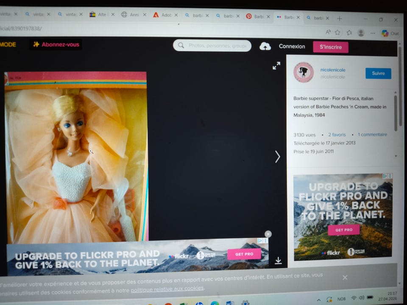Viewport: 407px width, 305px height.
Task: Focus the Flickr search input field
Action: [217, 46]
